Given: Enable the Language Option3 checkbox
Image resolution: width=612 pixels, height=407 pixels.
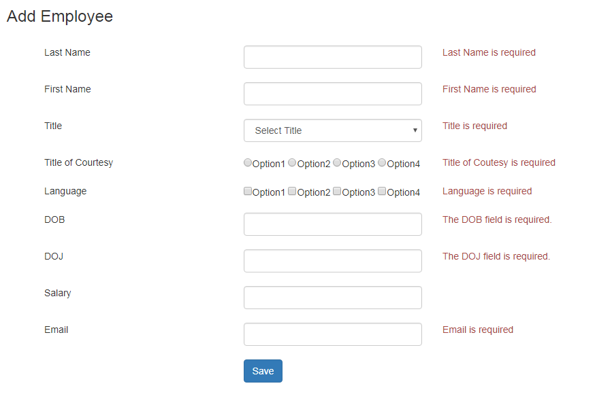Looking at the screenshot, I should pyautogui.click(x=338, y=192).
